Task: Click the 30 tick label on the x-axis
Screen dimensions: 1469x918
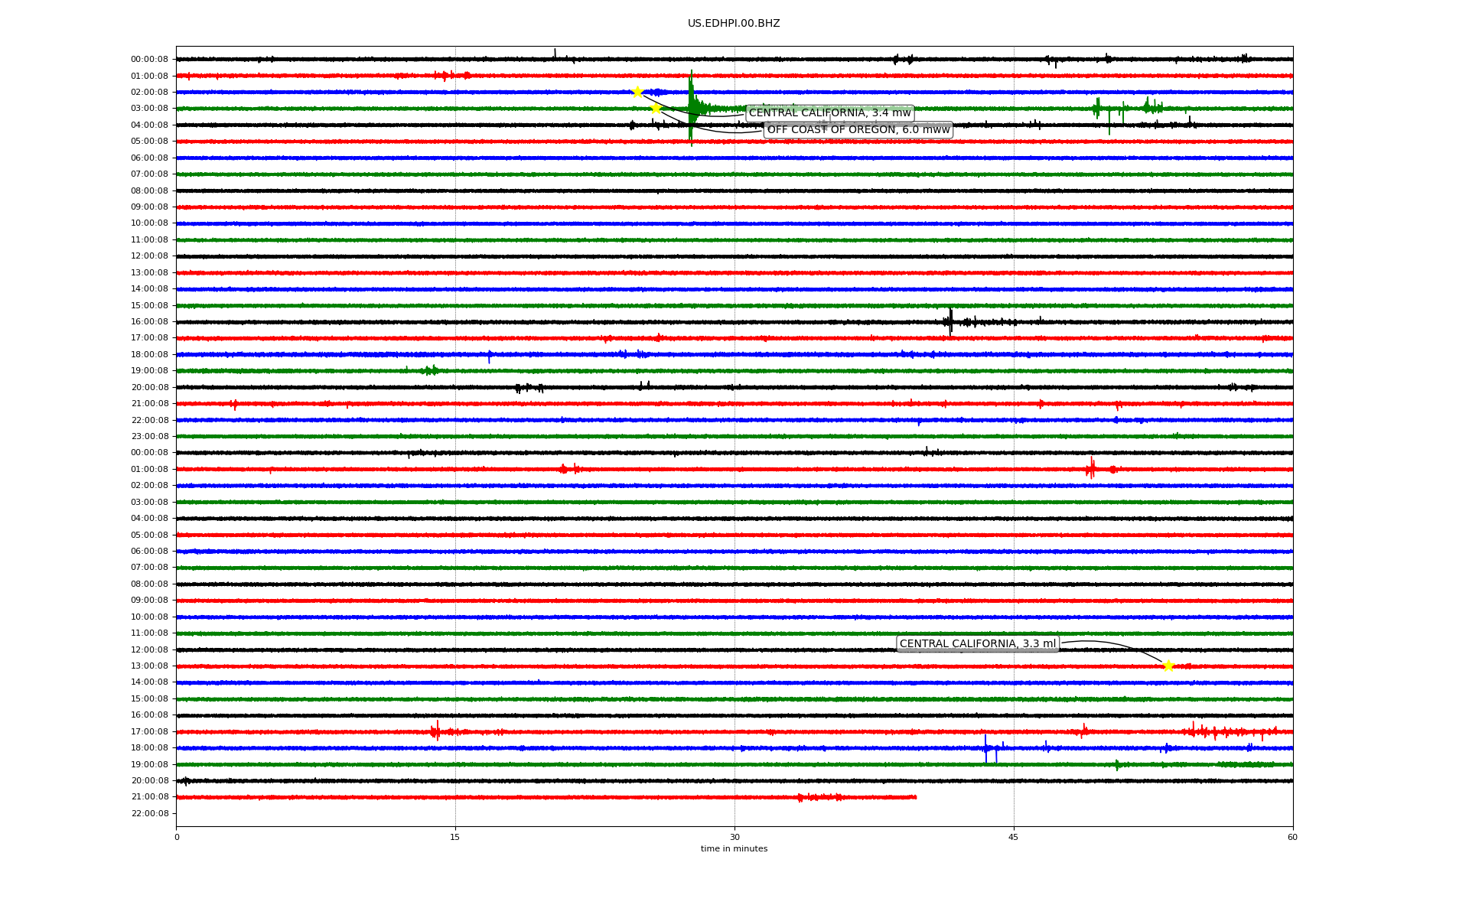Action: (734, 837)
